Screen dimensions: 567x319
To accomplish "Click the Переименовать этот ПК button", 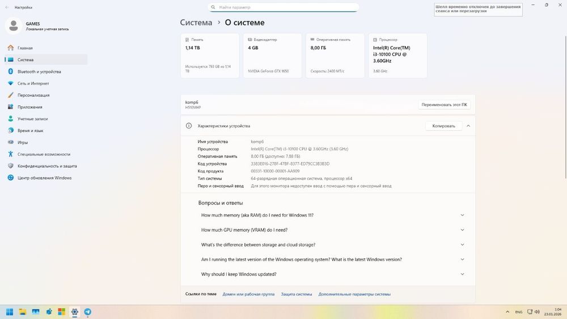I will (x=445, y=105).
